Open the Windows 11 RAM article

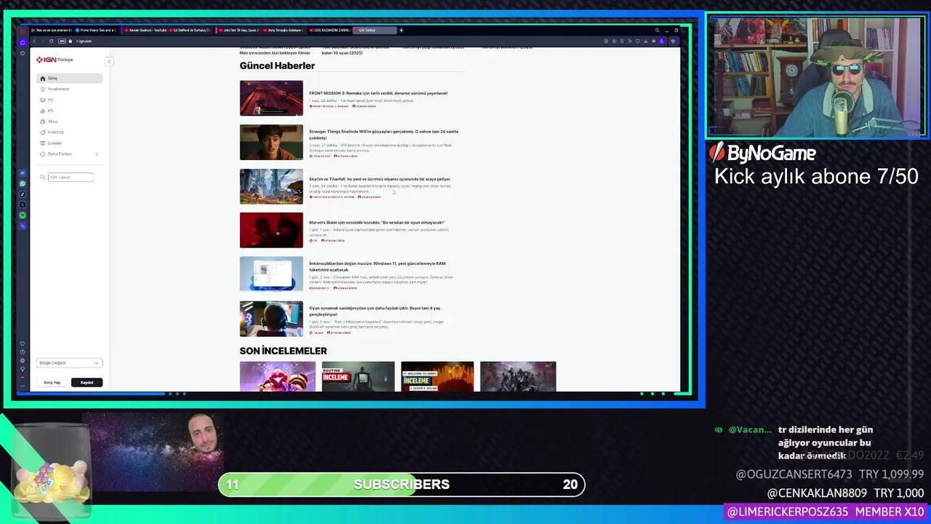(x=377, y=266)
